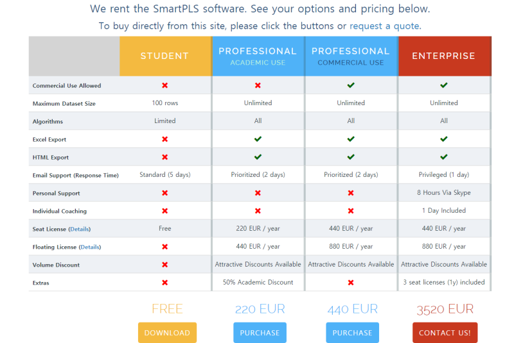Select the Professional Commercial Use header
The image size is (514, 343).
tap(351, 56)
